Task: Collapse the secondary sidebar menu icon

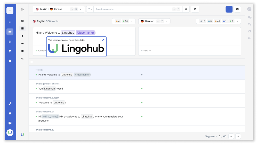Action: (x=22, y=10)
